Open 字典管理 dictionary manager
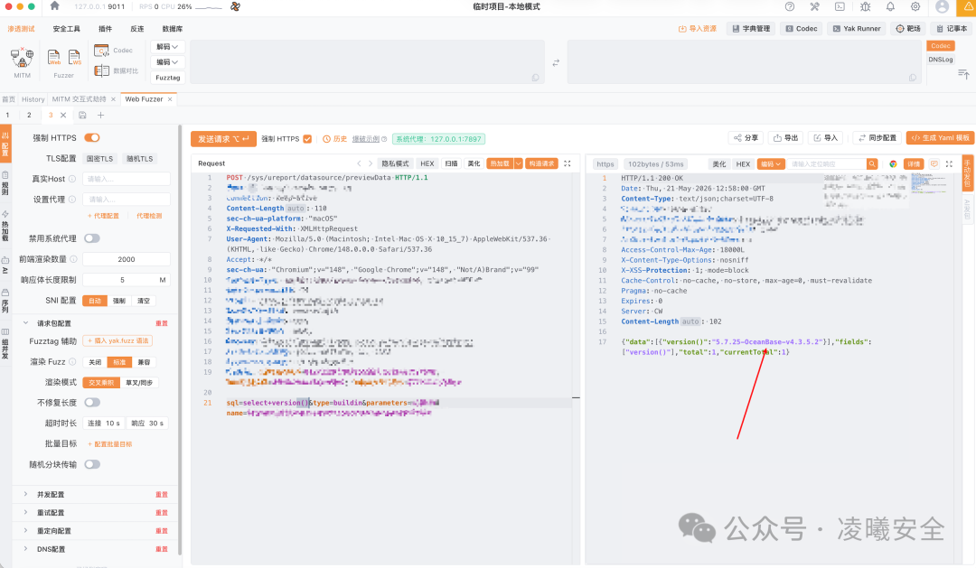 click(751, 29)
